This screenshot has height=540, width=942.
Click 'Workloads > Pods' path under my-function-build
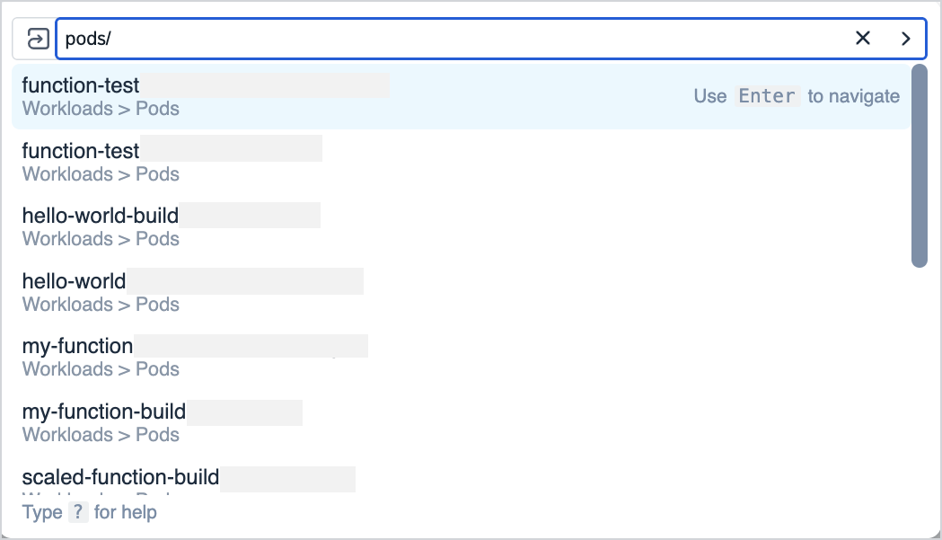point(101,435)
